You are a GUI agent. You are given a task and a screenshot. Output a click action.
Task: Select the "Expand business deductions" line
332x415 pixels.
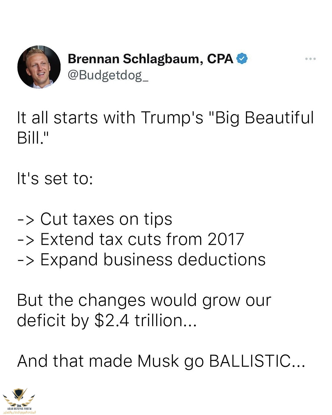pyautogui.click(x=153, y=259)
